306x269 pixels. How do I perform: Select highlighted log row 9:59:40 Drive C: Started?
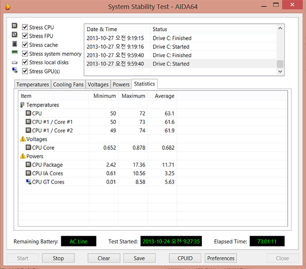[181, 64]
